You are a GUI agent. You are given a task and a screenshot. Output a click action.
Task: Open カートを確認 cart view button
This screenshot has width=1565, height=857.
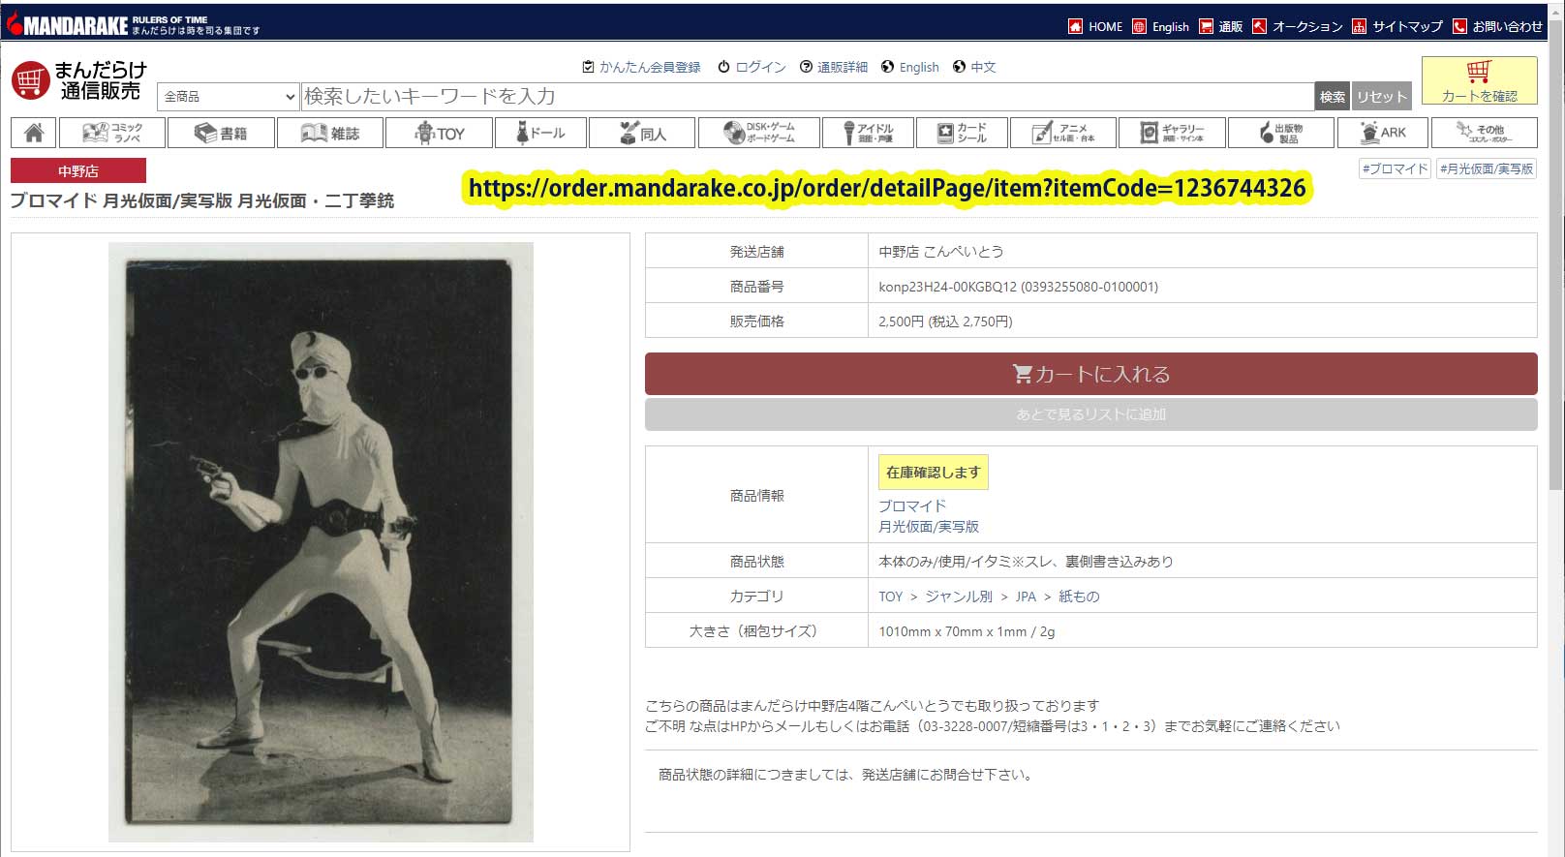[1479, 80]
